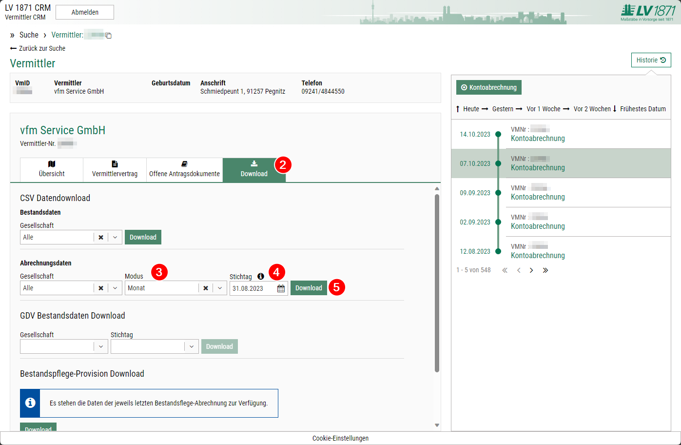Viewport: 681px width, 445px height.
Task: Open Kontoabrechnung from 09.09.2023
Action: click(538, 197)
